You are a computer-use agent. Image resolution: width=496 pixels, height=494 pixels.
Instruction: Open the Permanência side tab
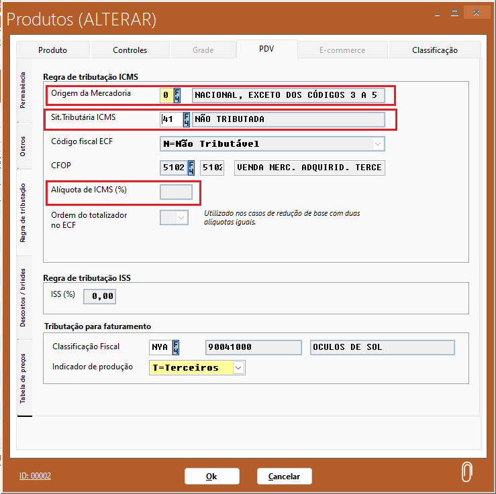(x=23, y=90)
